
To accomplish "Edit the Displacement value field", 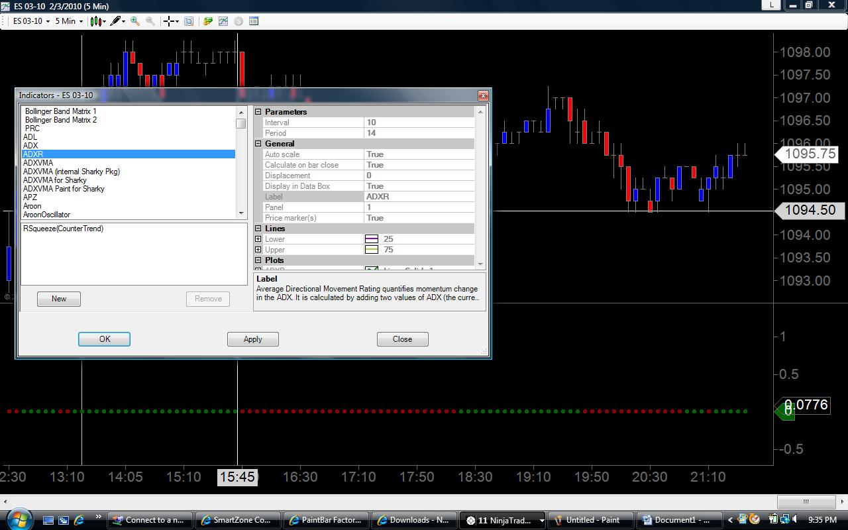I will [419, 176].
